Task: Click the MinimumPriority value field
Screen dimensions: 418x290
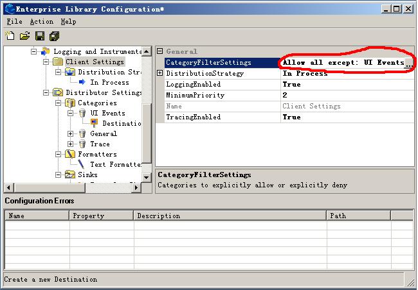Action: click(x=347, y=95)
